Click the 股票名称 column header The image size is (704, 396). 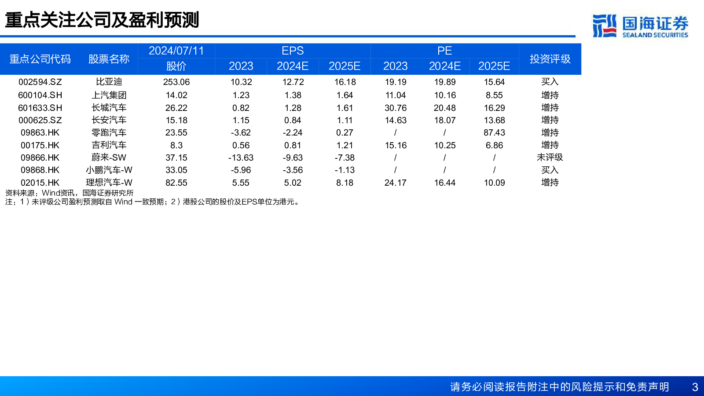point(109,59)
